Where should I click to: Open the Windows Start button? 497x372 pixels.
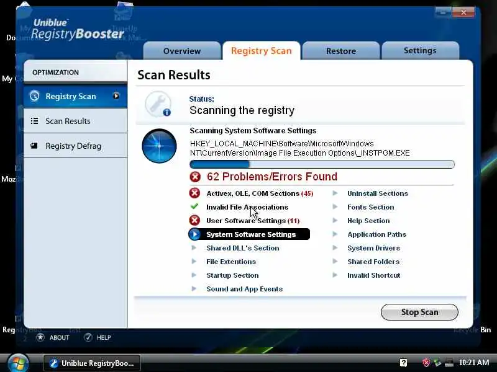(x=18, y=363)
